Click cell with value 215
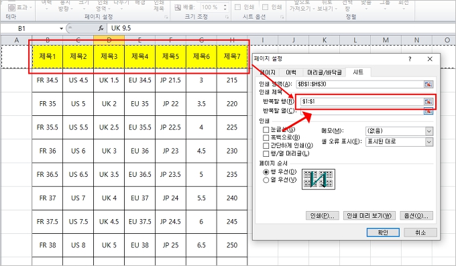 [x=232, y=80]
